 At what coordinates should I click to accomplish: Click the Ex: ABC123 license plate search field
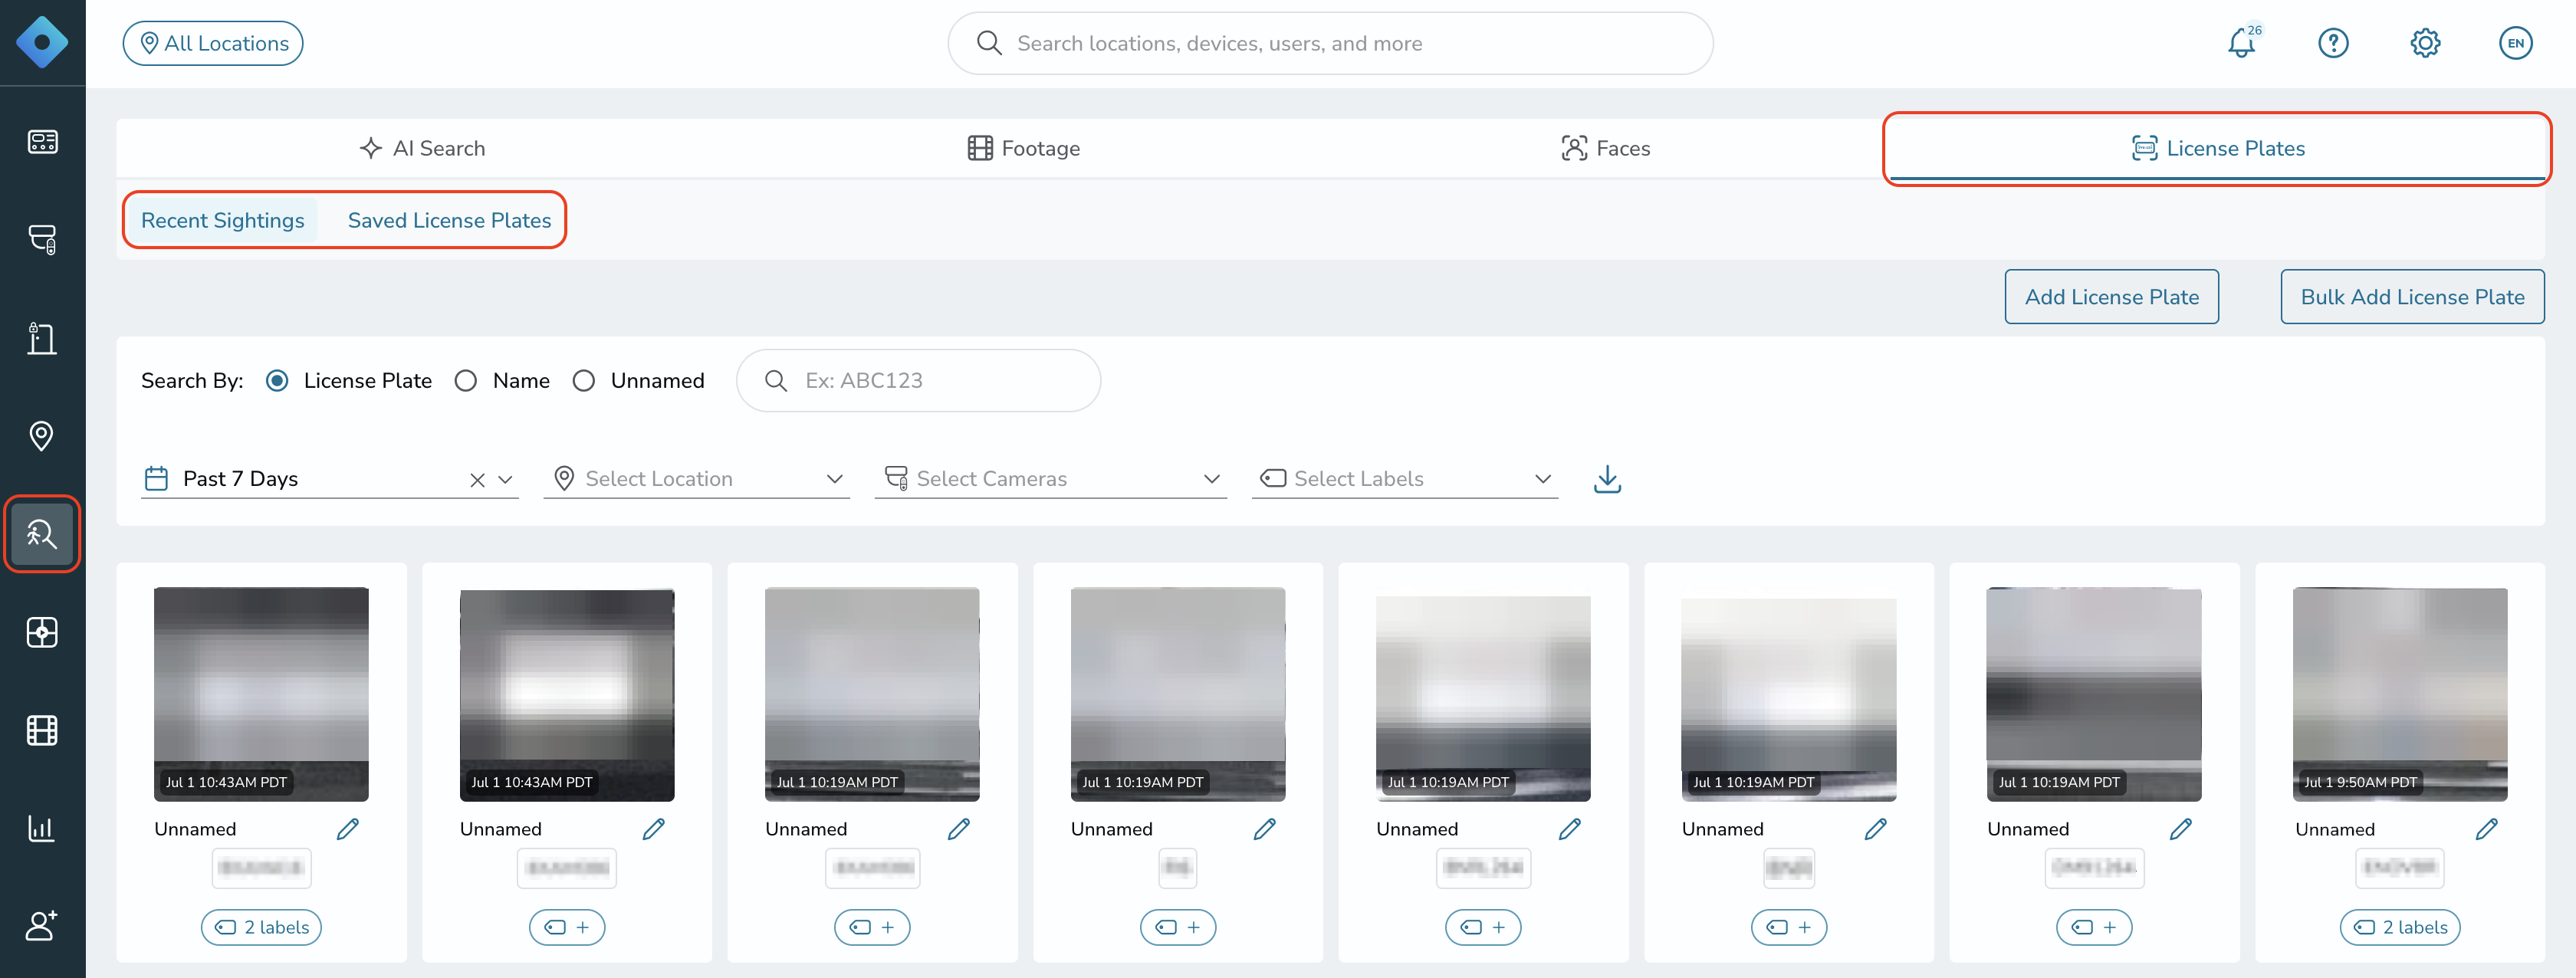pyautogui.click(x=918, y=381)
